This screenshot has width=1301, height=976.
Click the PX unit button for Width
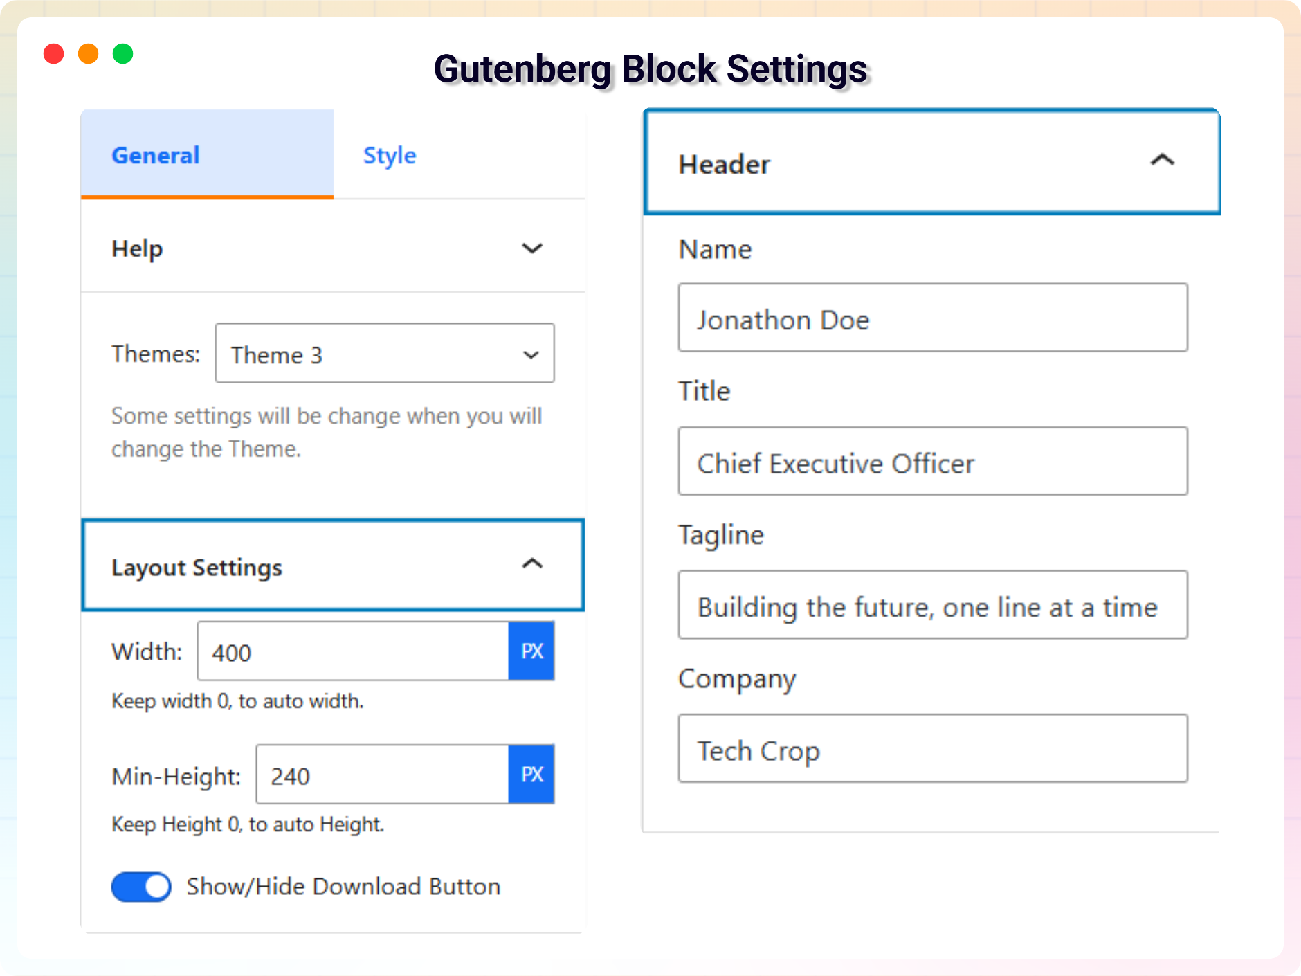531,651
